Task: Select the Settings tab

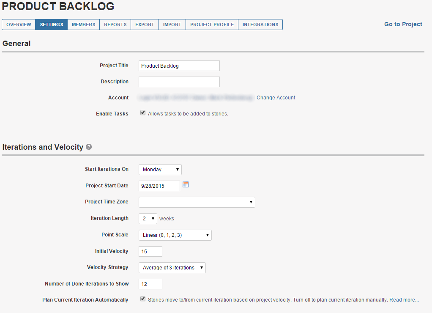Action: pos(52,25)
